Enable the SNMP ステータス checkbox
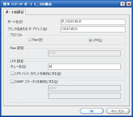Screen dimensions: 133x117 pos(12,81)
